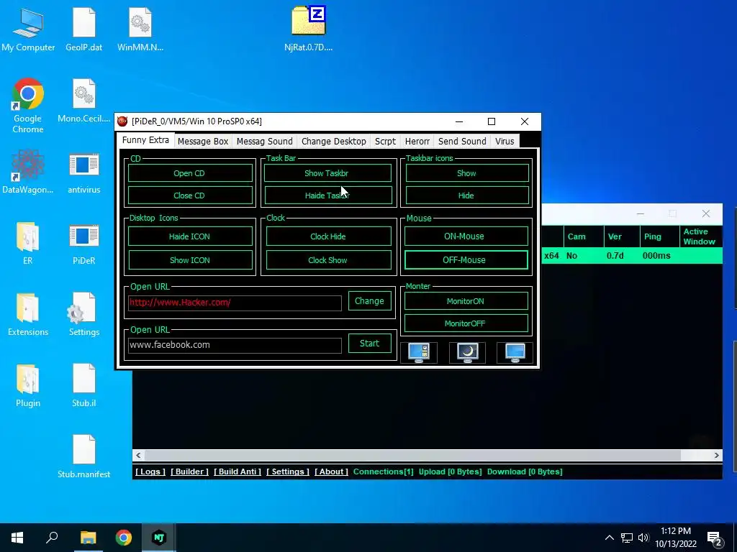Click the Change button beside Hacker.com URL
The image size is (737, 552).
click(369, 301)
